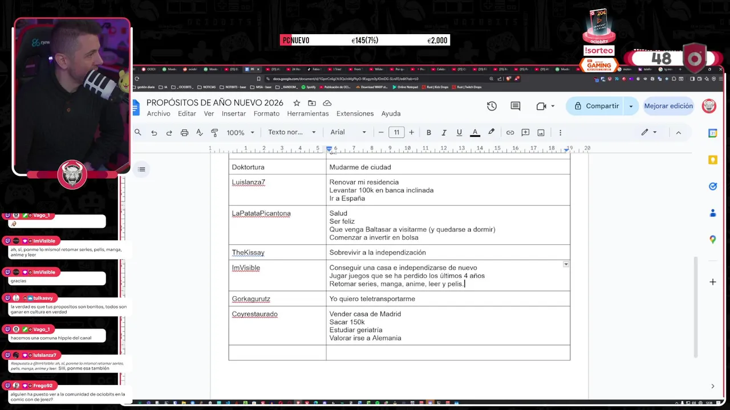Show all comments icon
The width and height of the screenshot is (730, 410).
516,106
